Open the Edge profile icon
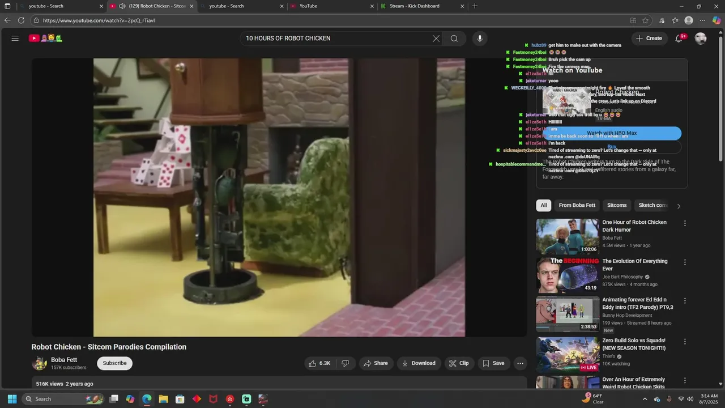Viewport: 725px width, 408px height. pos(689,20)
